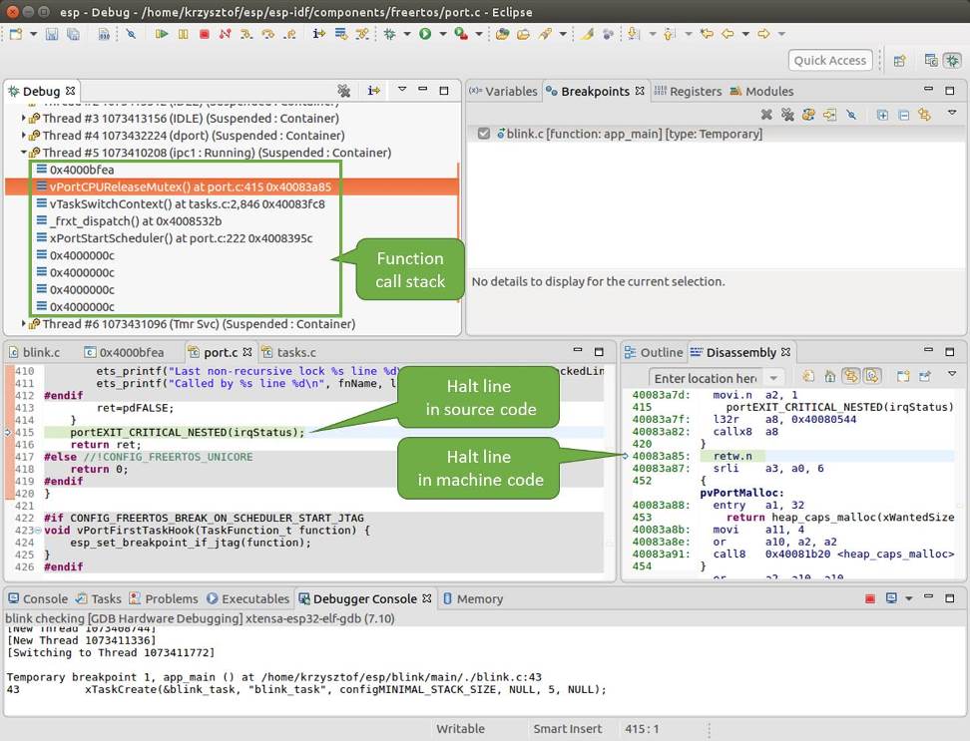Toggle link with active debug context in Disassembly

(851, 378)
